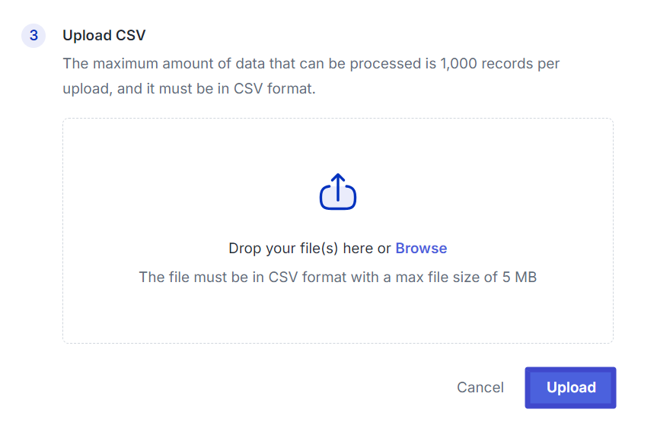Image resolution: width=657 pixels, height=422 pixels.
Task: Click the word "CSV" in the heading
Action: pyautogui.click(x=129, y=36)
